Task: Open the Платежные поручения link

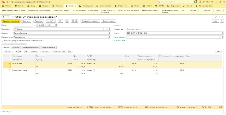Action: pos(150,10)
